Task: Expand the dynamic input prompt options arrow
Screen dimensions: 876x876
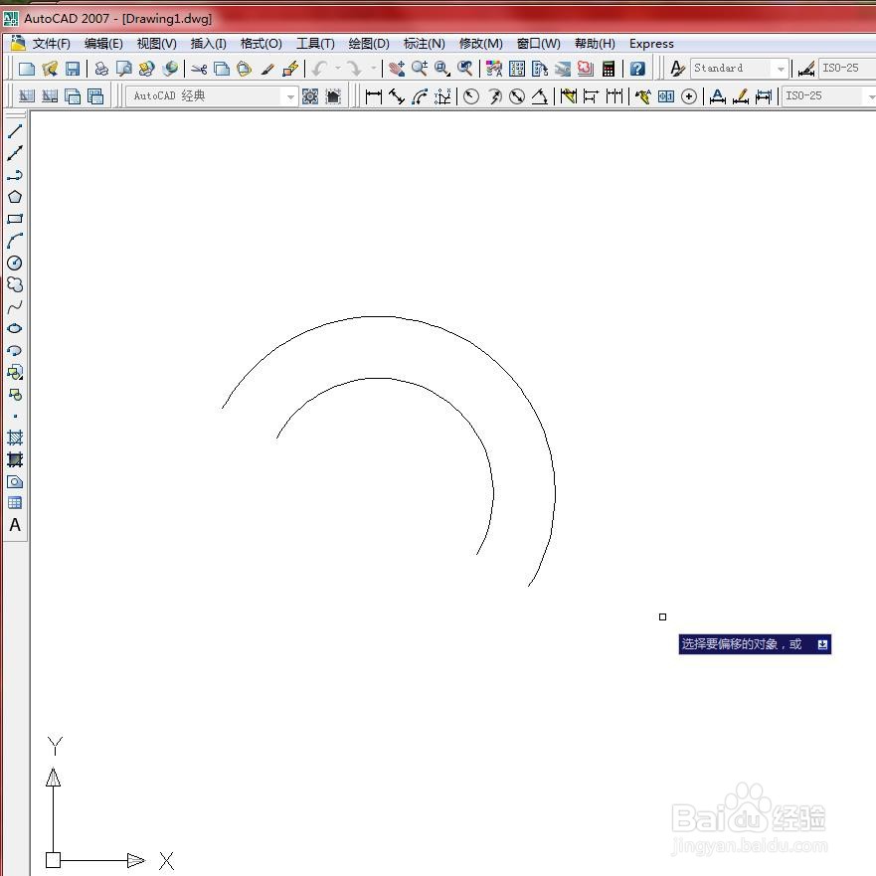Action: (822, 644)
